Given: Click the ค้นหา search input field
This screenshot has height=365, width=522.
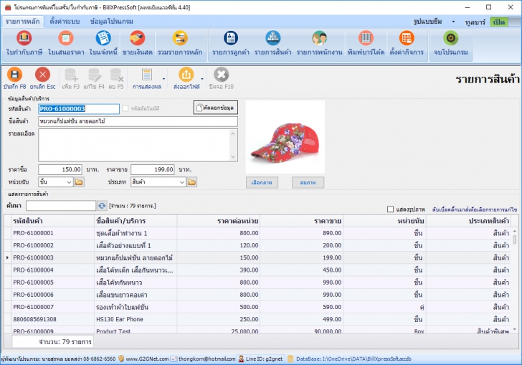Looking at the screenshot, I should [61, 206].
